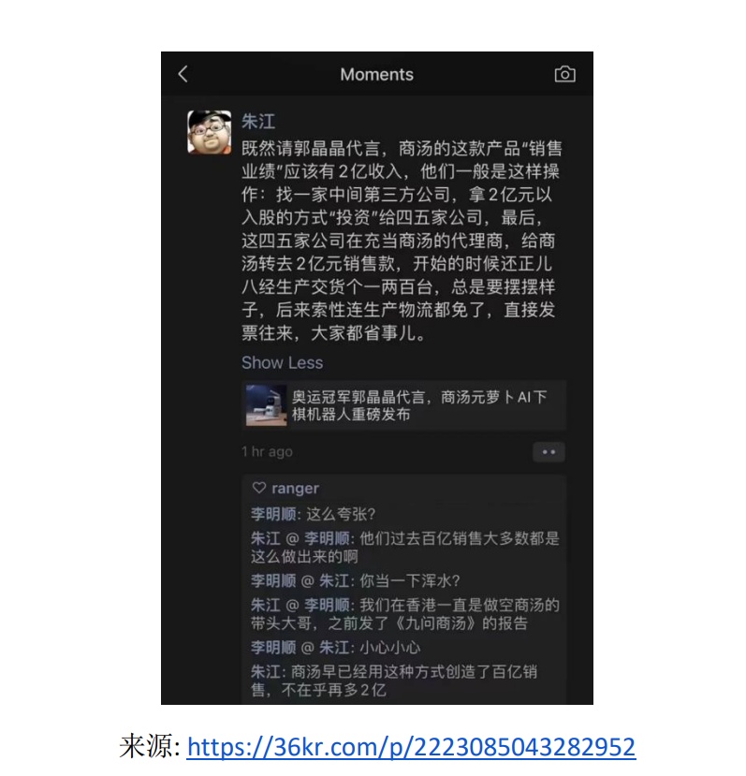Open liker profile named ranger
Viewport: 746px width, 776px height.
tap(295, 489)
